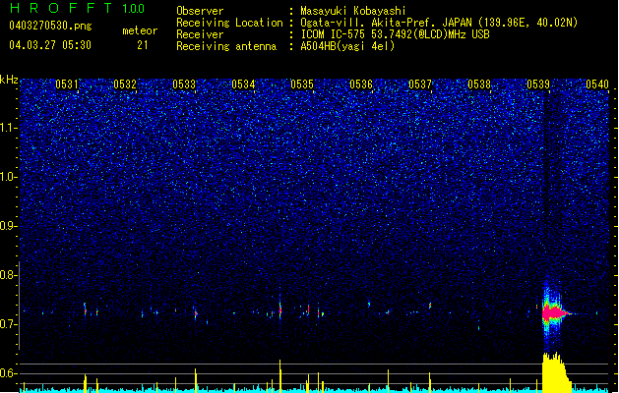Click the kHz axis unit label
Image resolution: width=619 pixels, height=393 pixels.
point(9,80)
